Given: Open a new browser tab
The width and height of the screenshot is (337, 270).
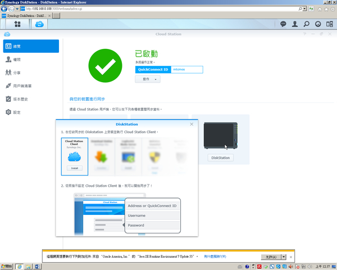Looking at the screenshot, I should point(56,16).
